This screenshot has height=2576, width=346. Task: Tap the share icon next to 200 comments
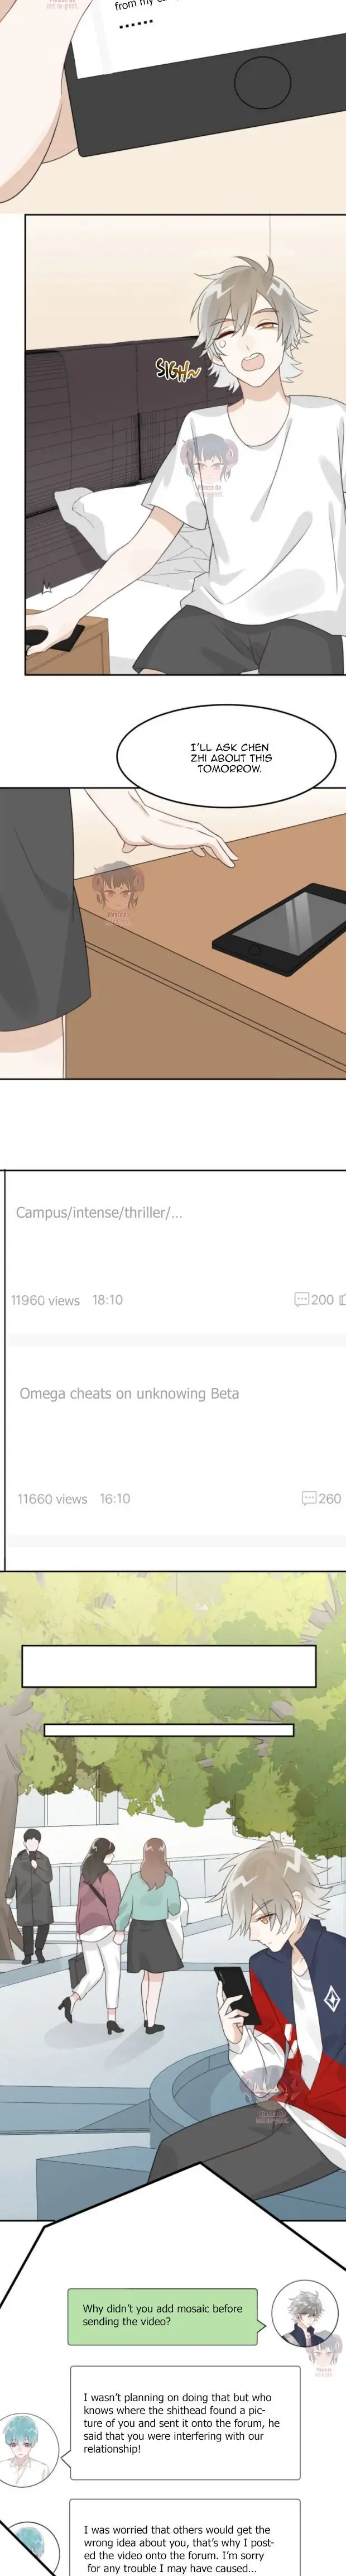tap(342, 1300)
